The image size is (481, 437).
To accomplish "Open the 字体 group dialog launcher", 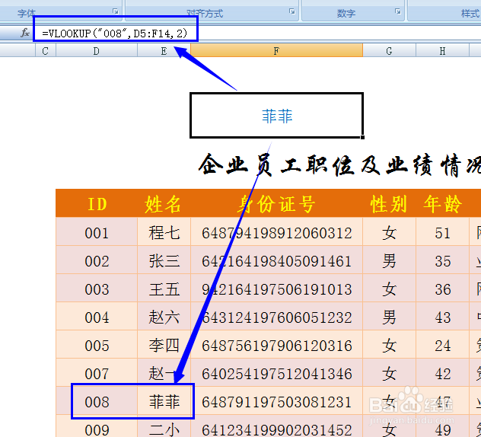I will click(116, 11).
